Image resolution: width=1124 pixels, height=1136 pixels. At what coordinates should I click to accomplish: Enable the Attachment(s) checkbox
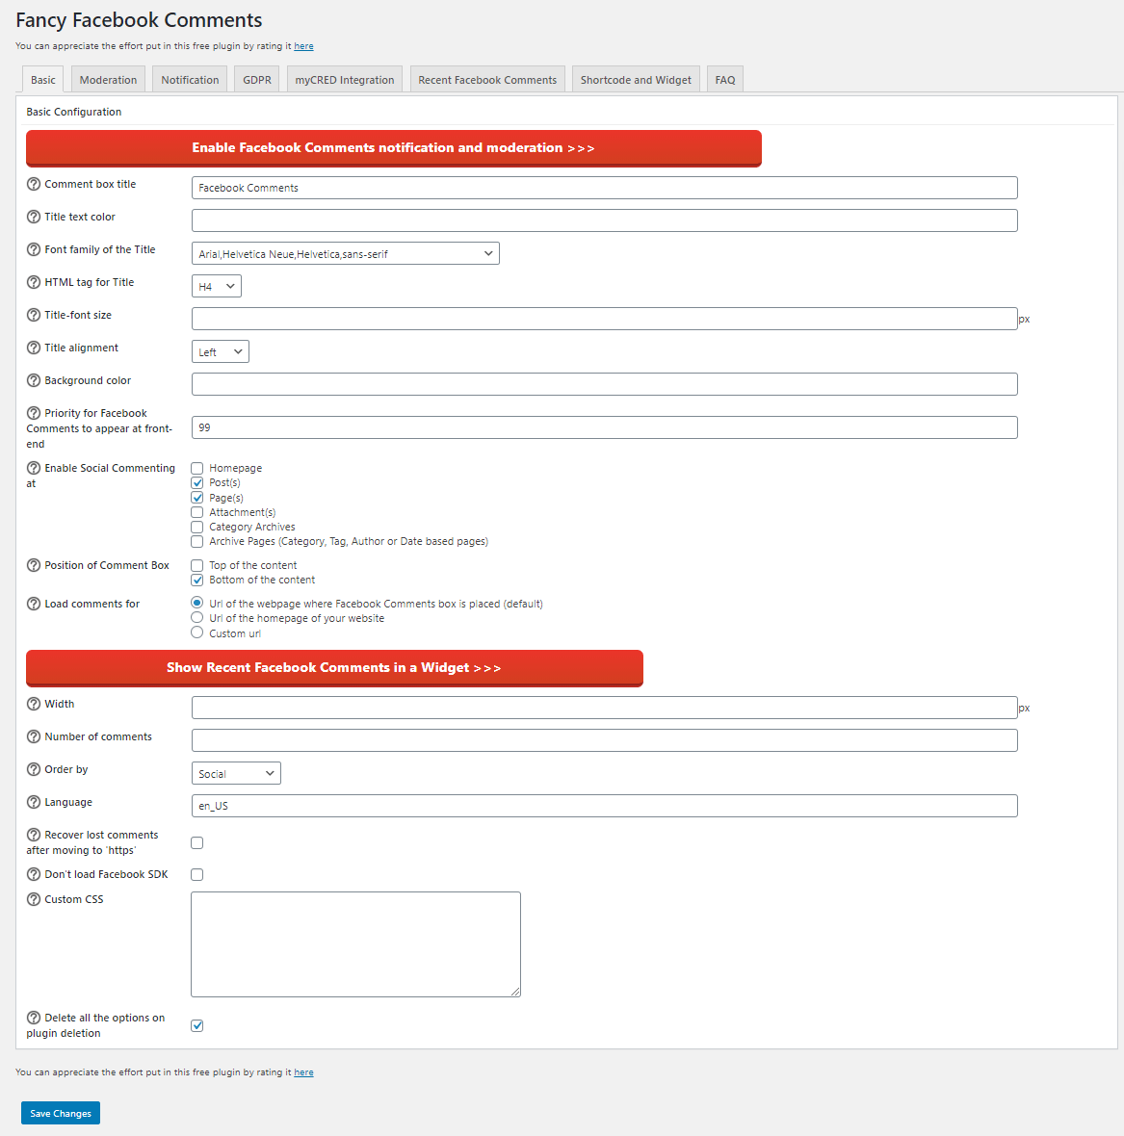197,512
